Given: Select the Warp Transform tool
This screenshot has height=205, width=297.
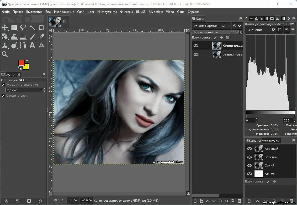Looking at the screenshot, I should [x=14, y=37].
